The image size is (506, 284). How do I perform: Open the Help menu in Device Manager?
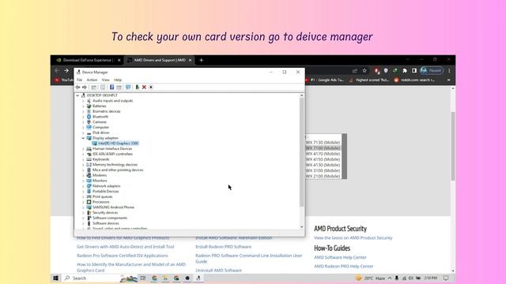tap(118, 80)
